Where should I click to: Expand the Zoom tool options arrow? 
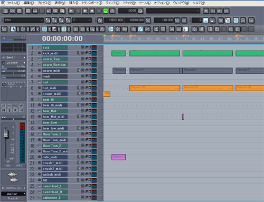tap(97, 29)
